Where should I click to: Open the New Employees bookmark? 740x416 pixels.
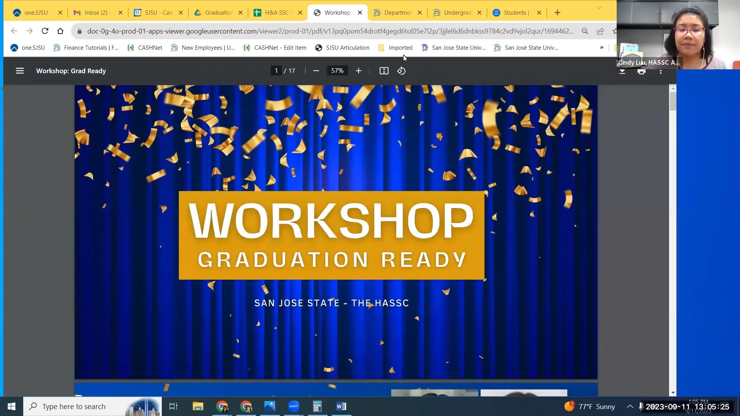[x=203, y=48]
